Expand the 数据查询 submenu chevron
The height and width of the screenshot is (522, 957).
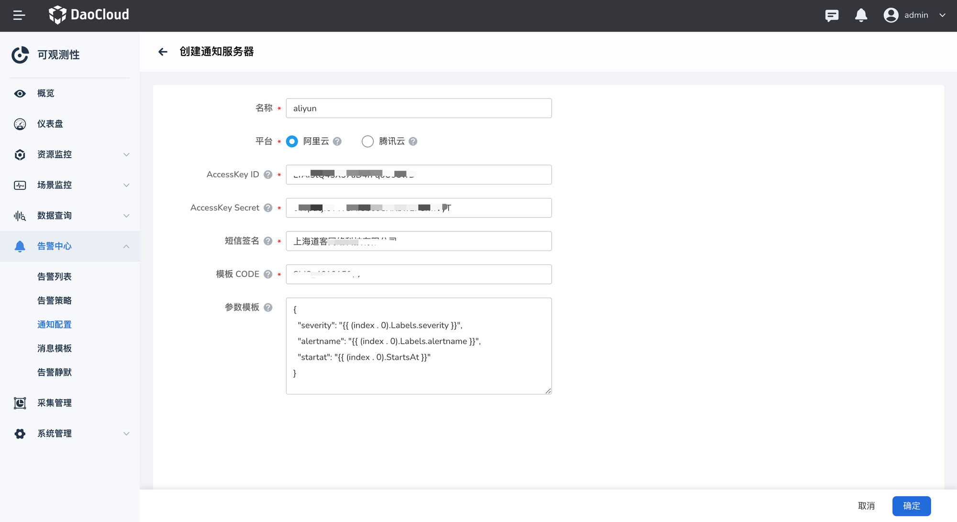tap(126, 216)
